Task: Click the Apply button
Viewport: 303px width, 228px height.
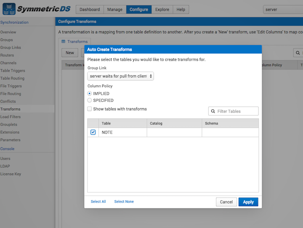Action: click(248, 202)
